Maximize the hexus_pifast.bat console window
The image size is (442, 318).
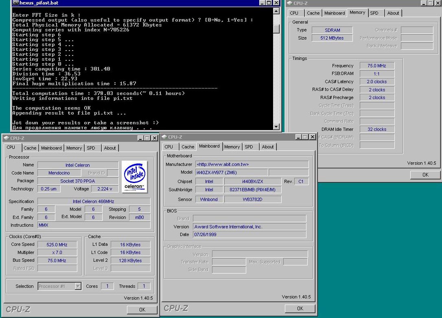pos(269,3)
